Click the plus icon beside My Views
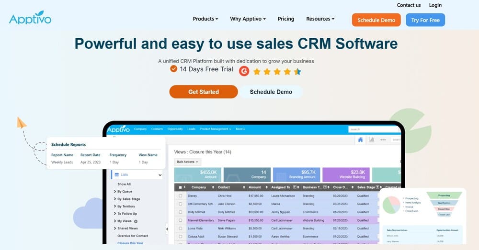The image size is (479, 250). (136, 221)
